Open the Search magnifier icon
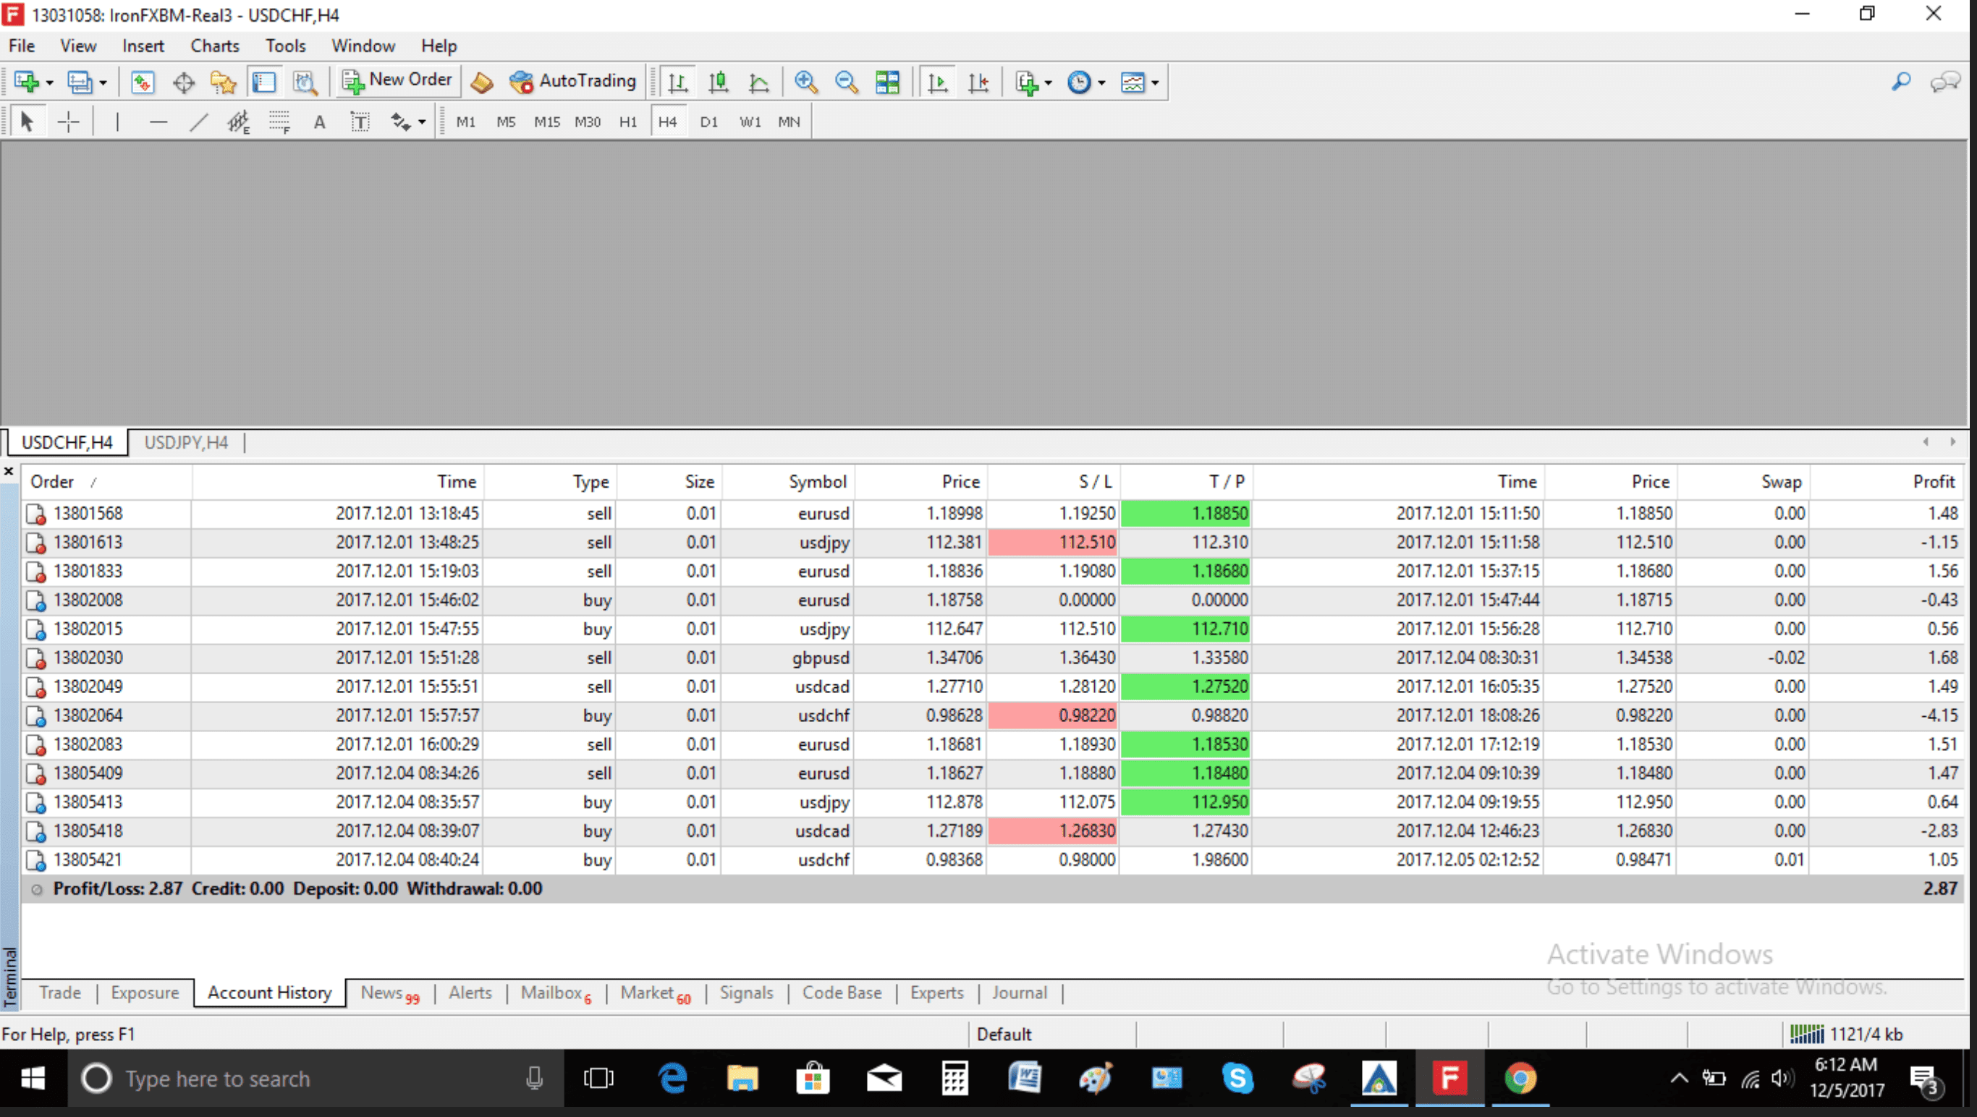The height and width of the screenshot is (1117, 1977). pos(1900,81)
